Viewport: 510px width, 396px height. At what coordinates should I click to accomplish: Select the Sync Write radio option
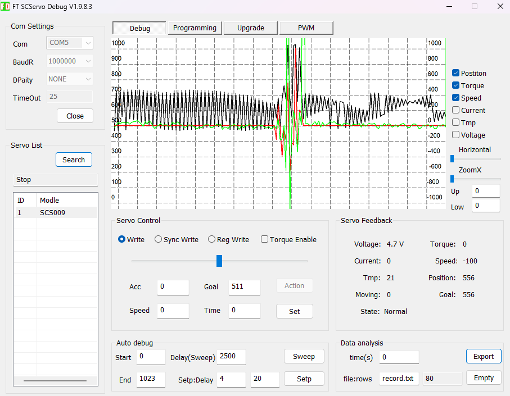[x=159, y=239]
